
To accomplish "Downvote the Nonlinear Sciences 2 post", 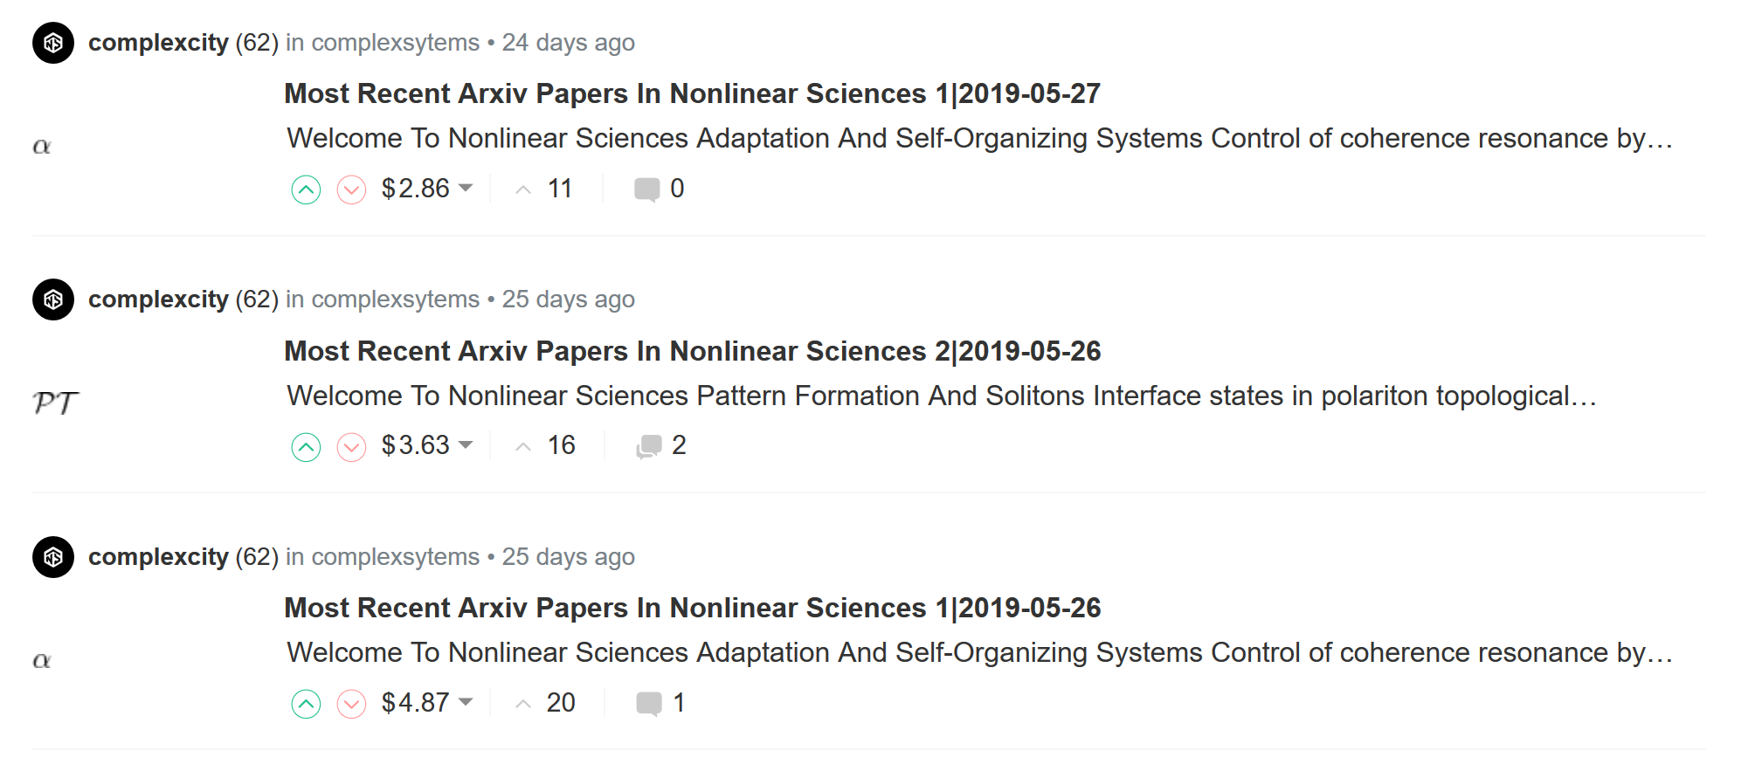I will pyautogui.click(x=351, y=447).
